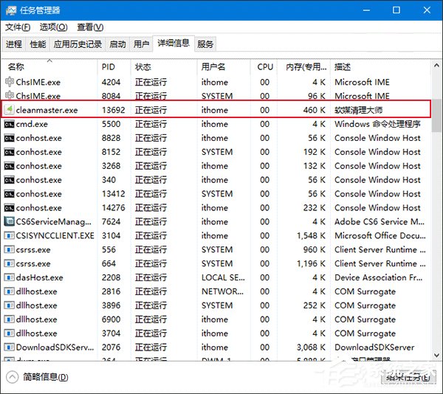Click icon of conhost.exe PID 8152

10,152
